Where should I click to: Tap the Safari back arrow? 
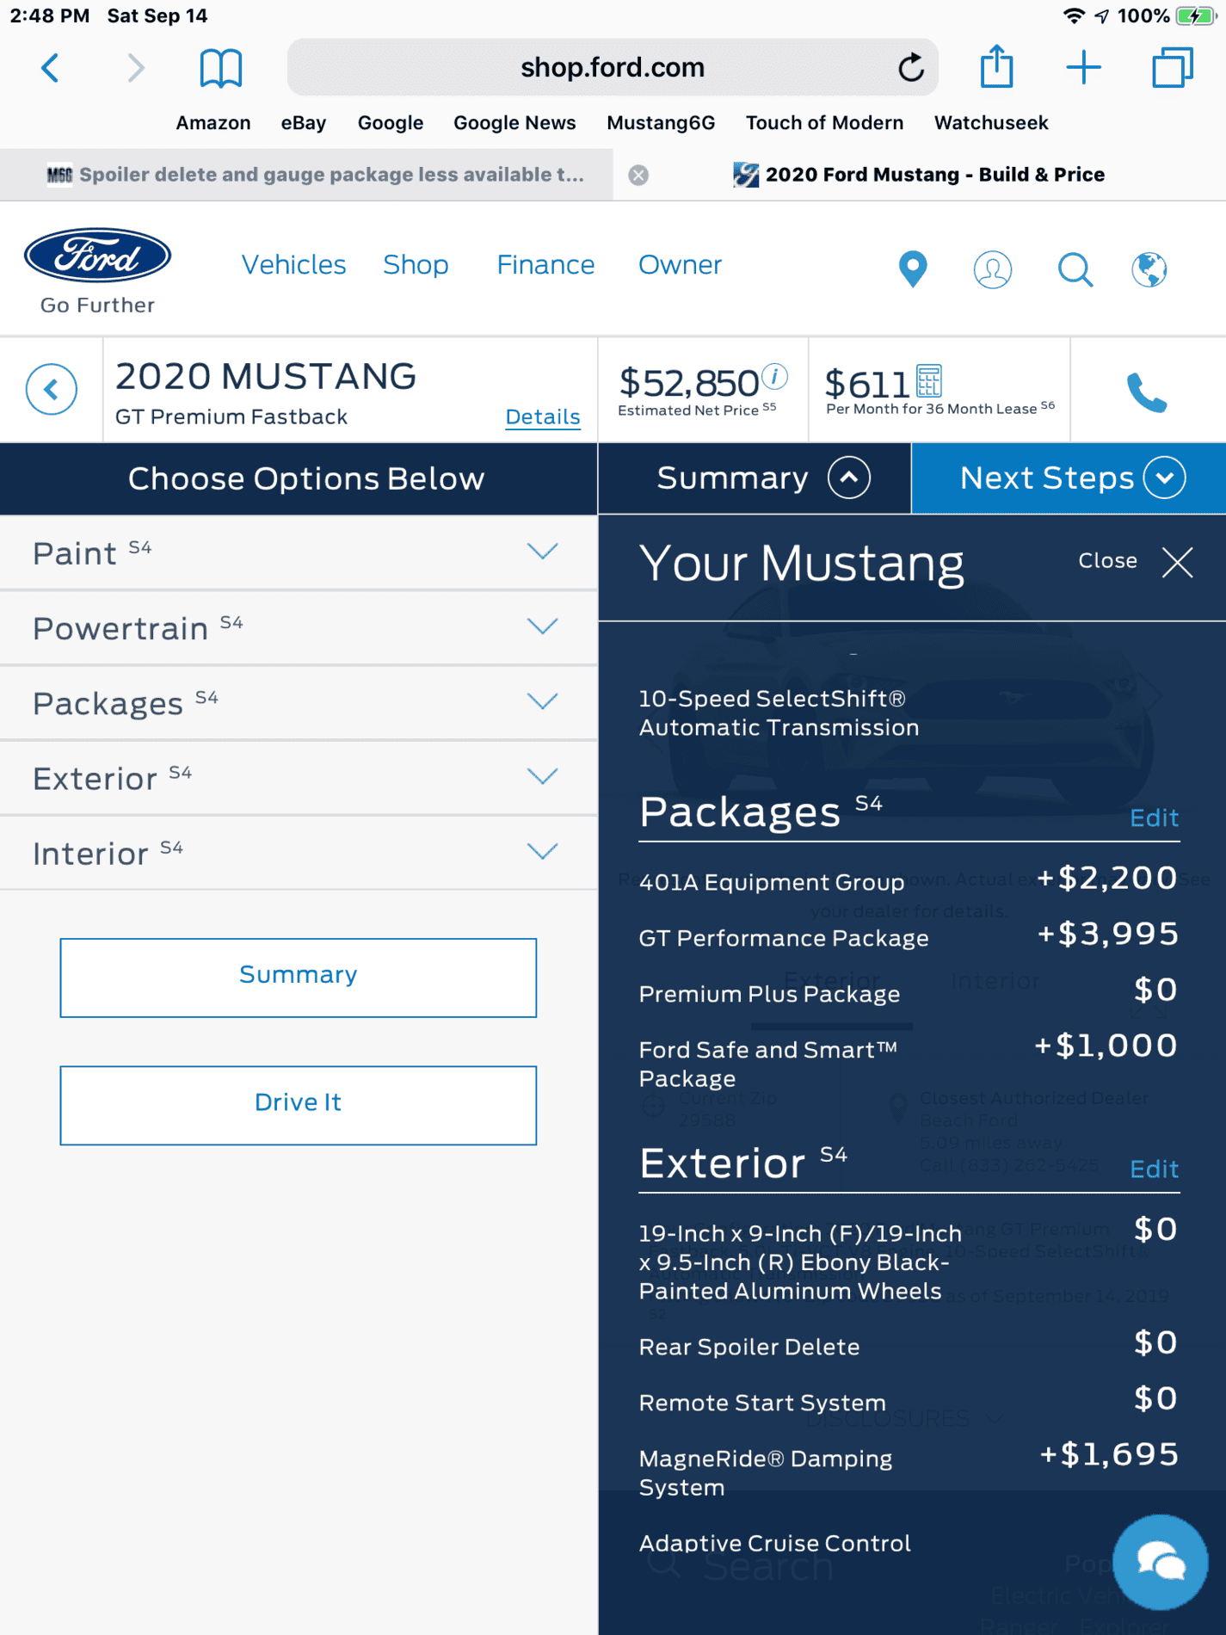tap(50, 67)
